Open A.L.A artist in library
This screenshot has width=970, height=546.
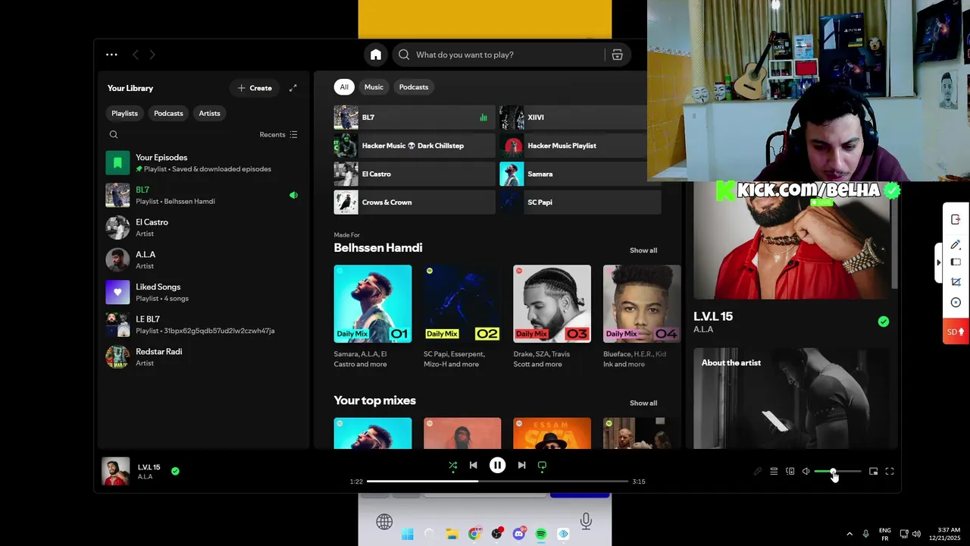point(203,260)
